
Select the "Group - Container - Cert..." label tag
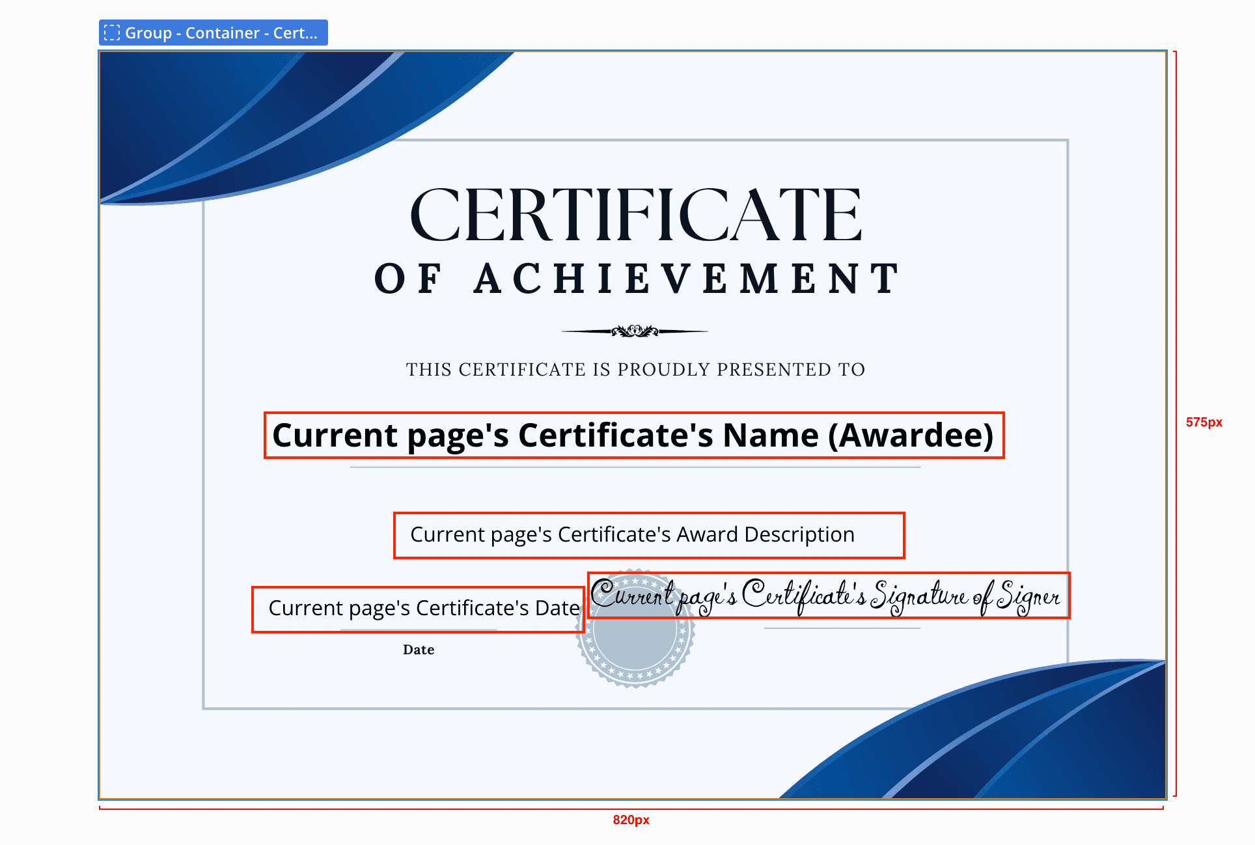[220, 33]
